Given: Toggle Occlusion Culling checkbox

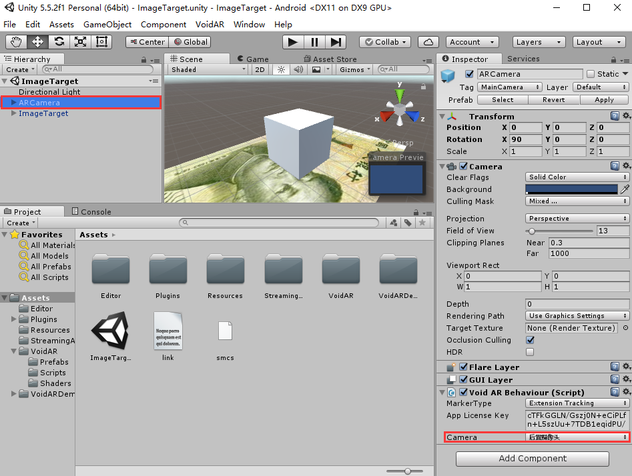Looking at the screenshot, I should [530, 340].
